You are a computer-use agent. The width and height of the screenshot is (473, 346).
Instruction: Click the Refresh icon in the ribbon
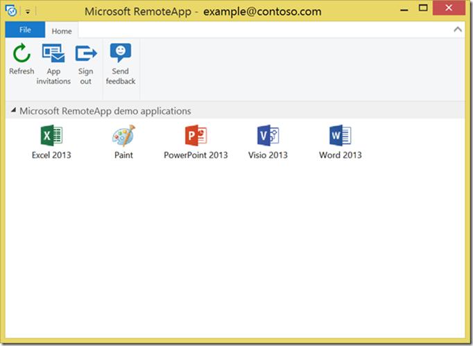click(21, 53)
